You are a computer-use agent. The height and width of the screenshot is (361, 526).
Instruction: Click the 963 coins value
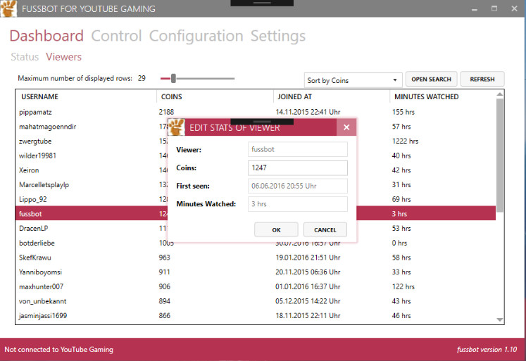pos(164,258)
